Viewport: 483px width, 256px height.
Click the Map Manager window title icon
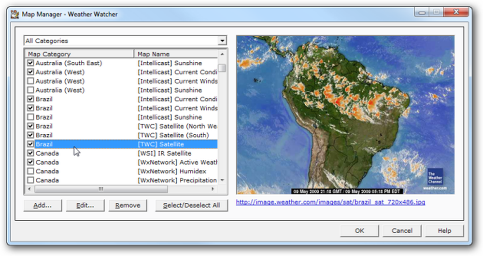click(x=15, y=14)
